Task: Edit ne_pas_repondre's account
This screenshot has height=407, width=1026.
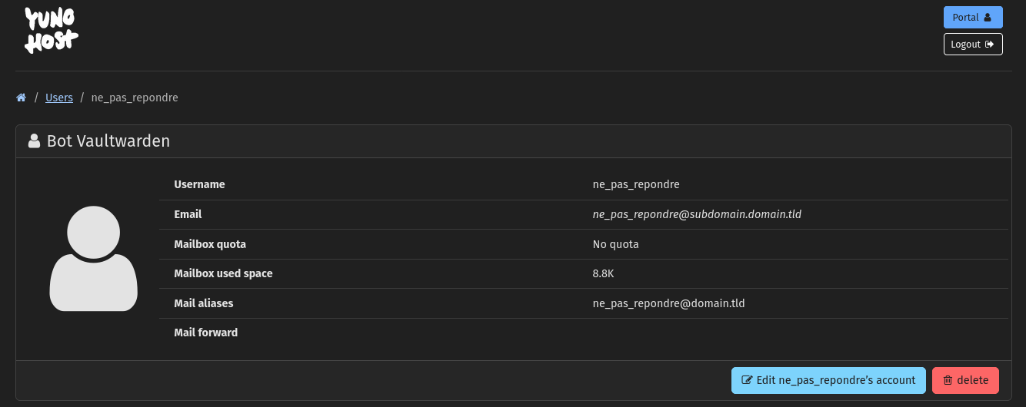Action: (828, 380)
